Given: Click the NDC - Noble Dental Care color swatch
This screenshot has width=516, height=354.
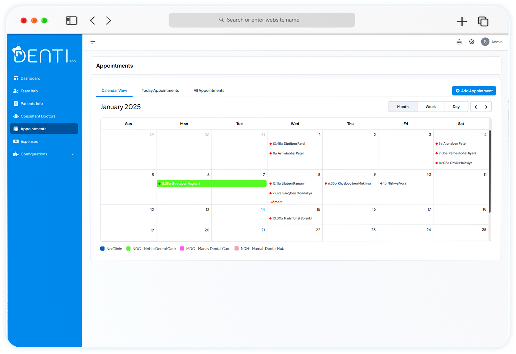Looking at the screenshot, I should [128, 248].
